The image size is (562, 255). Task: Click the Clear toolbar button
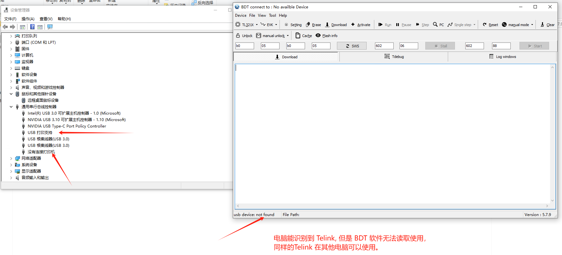click(x=547, y=25)
